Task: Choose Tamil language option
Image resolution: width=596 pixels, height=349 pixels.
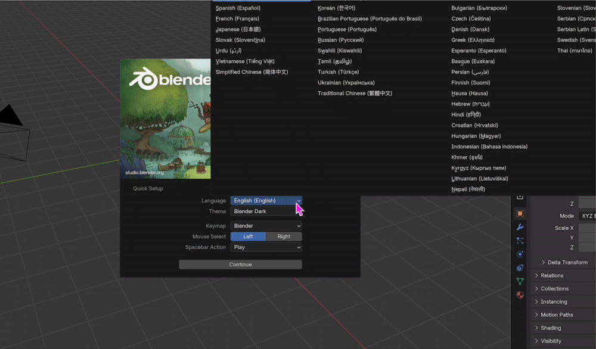Action: (334, 61)
